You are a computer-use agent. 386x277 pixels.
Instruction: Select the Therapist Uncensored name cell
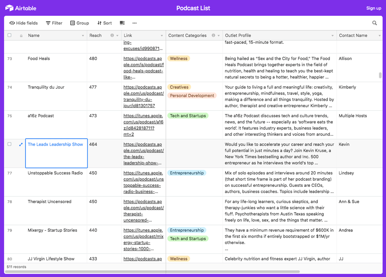(56, 210)
